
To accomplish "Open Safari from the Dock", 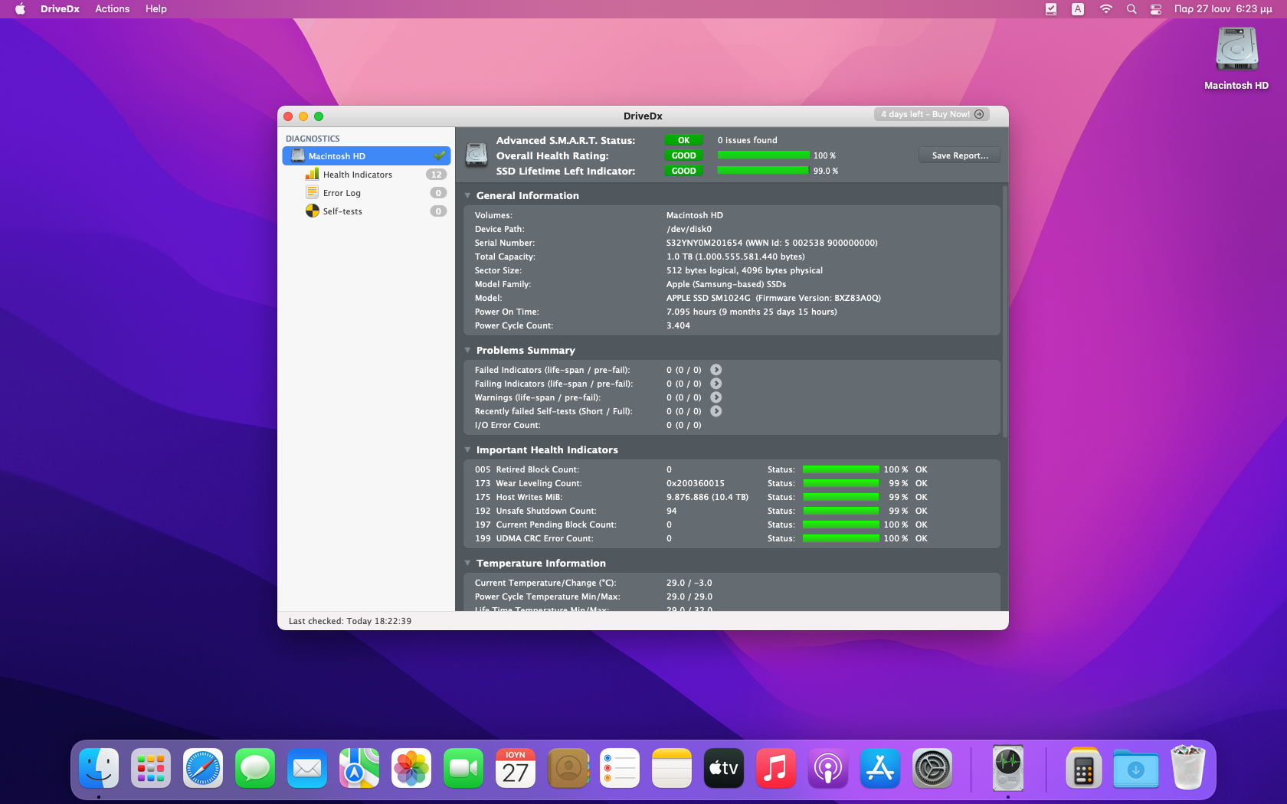I will coord(203,768).
